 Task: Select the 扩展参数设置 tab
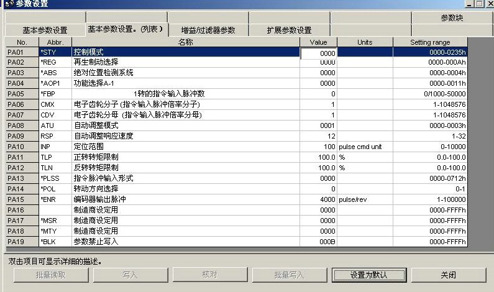(x=289, y=30)
